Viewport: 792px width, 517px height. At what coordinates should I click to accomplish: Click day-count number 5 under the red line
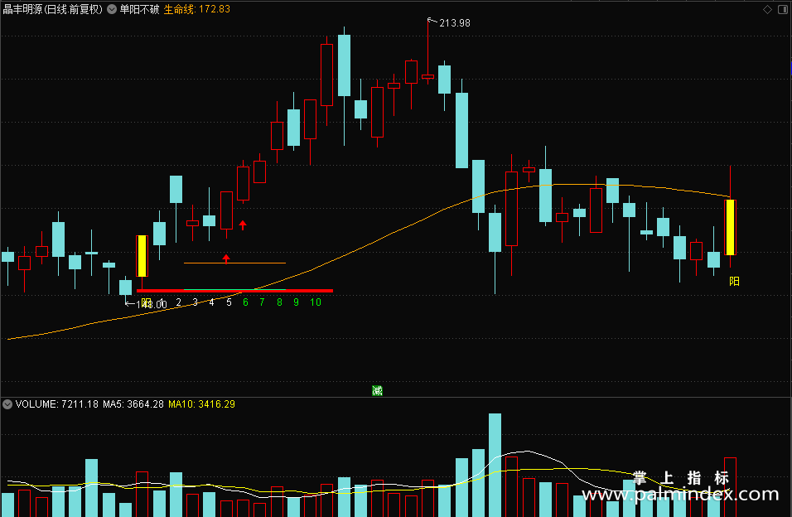click(x=229, y=302)
